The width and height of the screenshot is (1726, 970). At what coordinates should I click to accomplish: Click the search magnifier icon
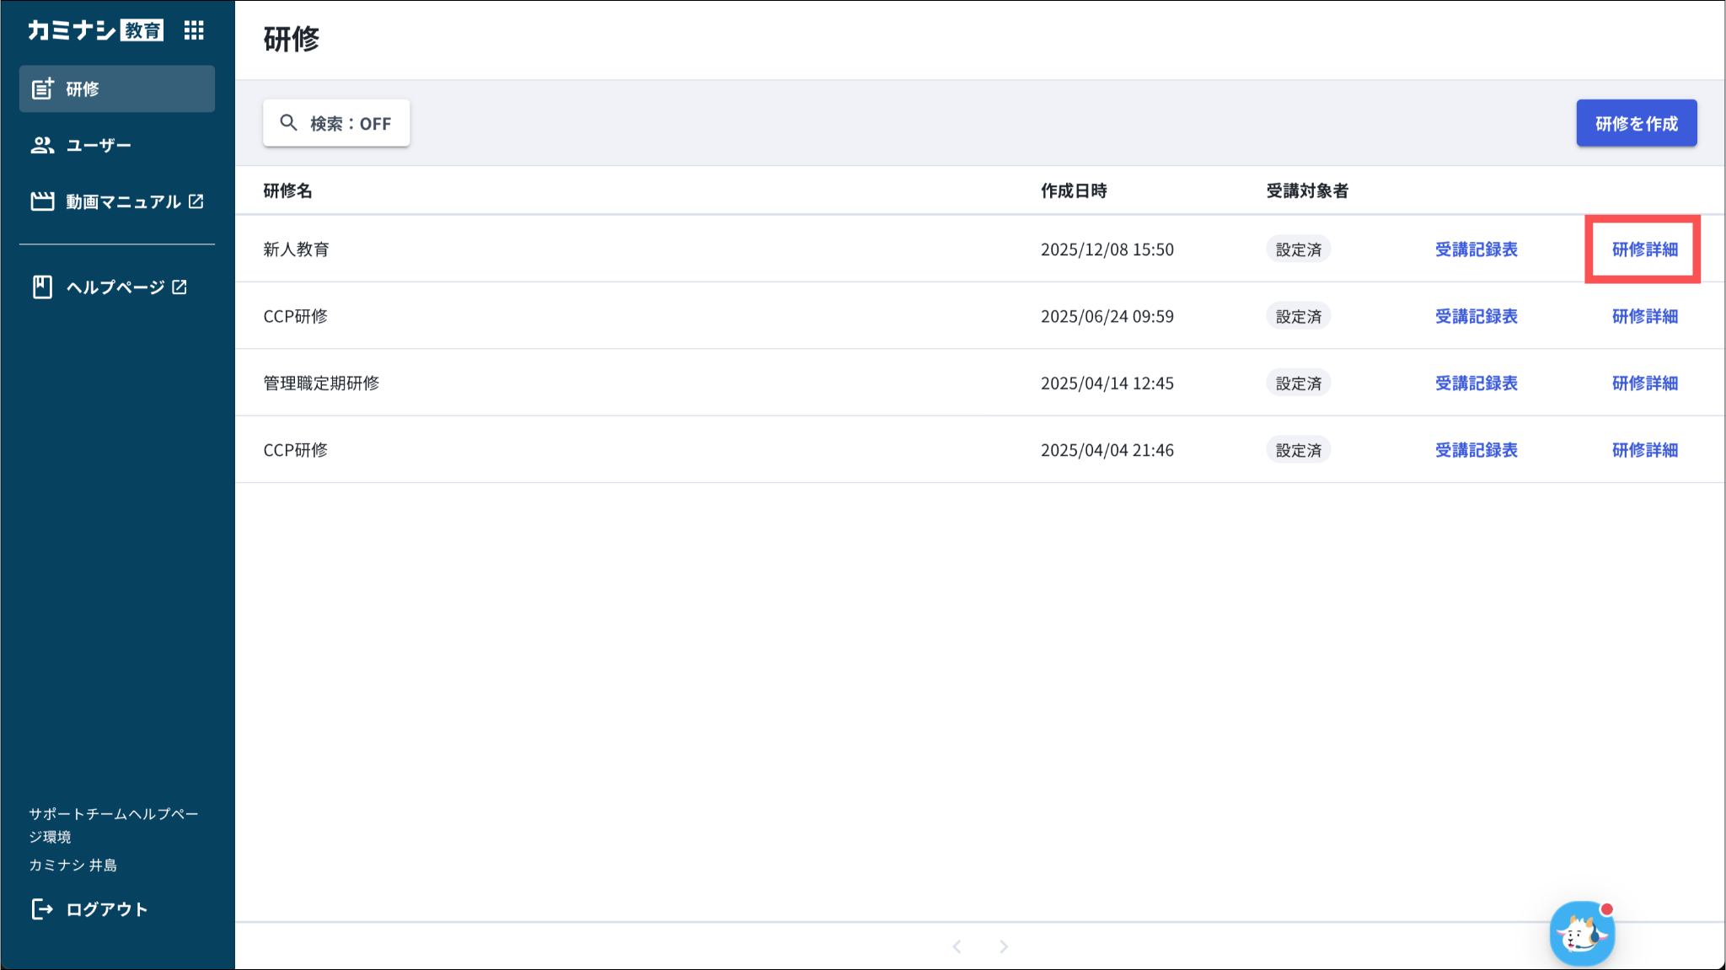(289, 123)
